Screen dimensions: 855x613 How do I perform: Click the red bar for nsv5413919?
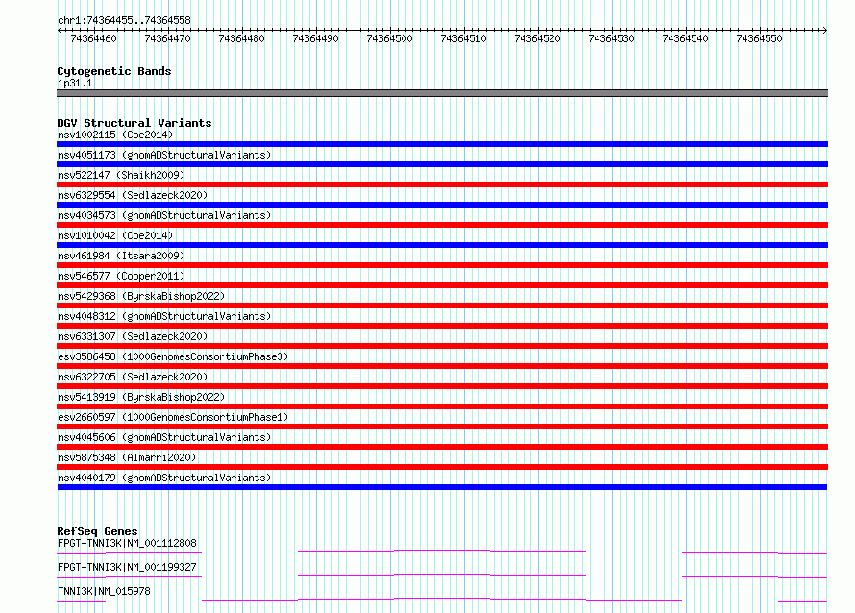tap(442, 406)
